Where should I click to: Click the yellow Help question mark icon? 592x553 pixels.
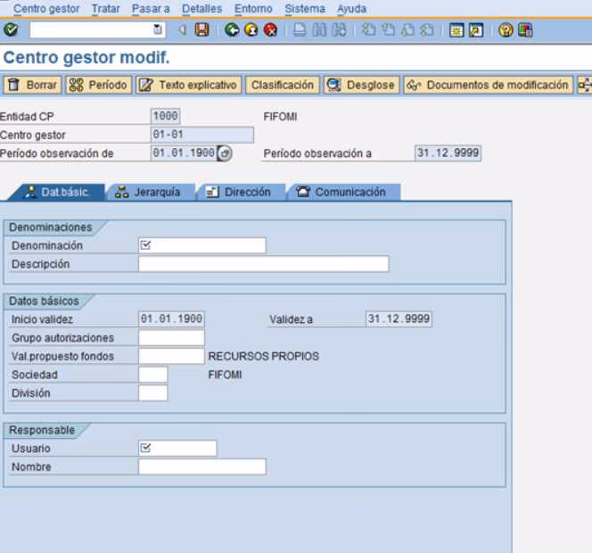[x=506, y=29]
